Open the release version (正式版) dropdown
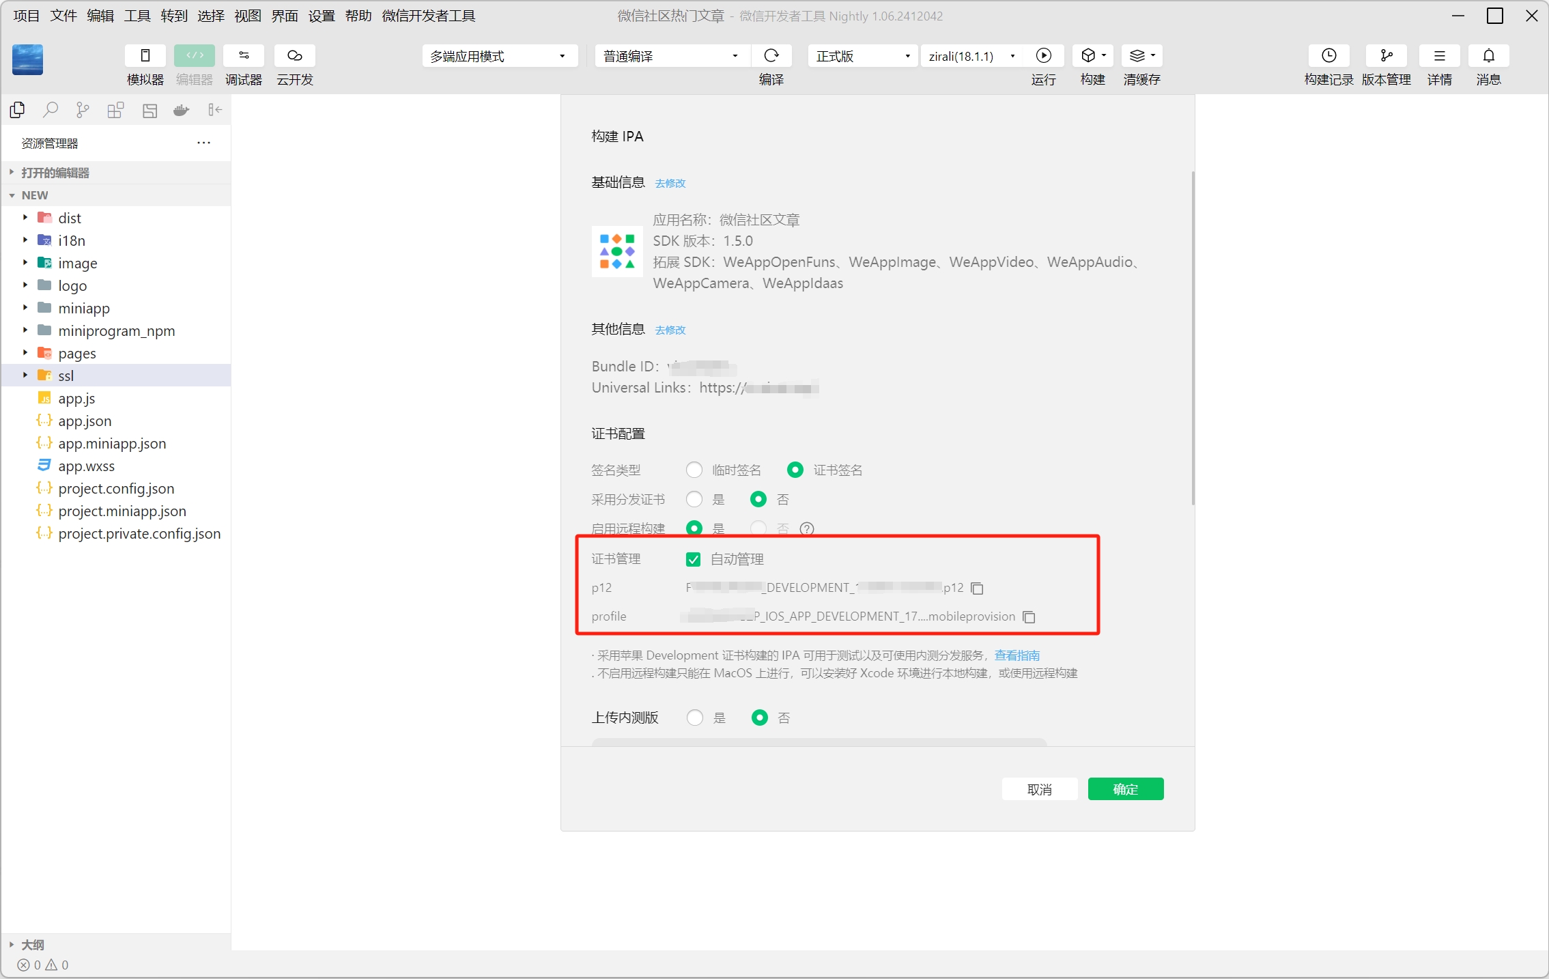This screenshot has width=1549, height=979. [863, 56]
